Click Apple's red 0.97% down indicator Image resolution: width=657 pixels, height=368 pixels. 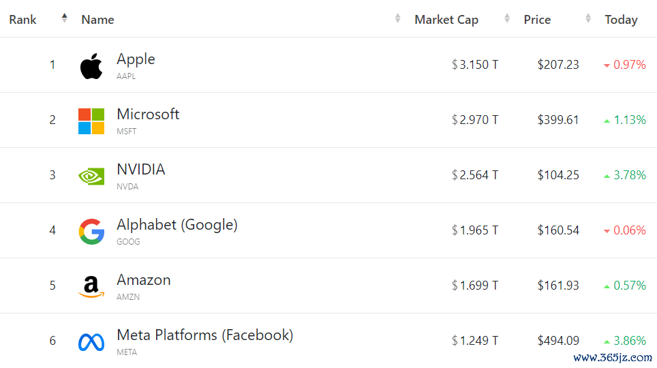(x=625, y=65)
